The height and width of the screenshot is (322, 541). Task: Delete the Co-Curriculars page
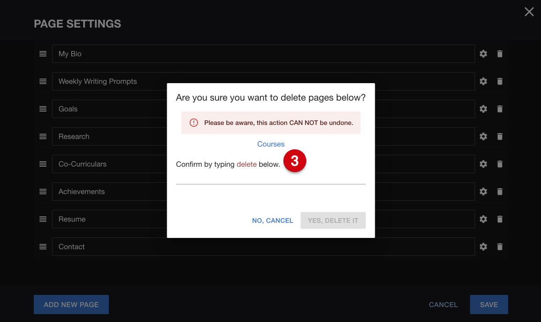pos(500,164)
